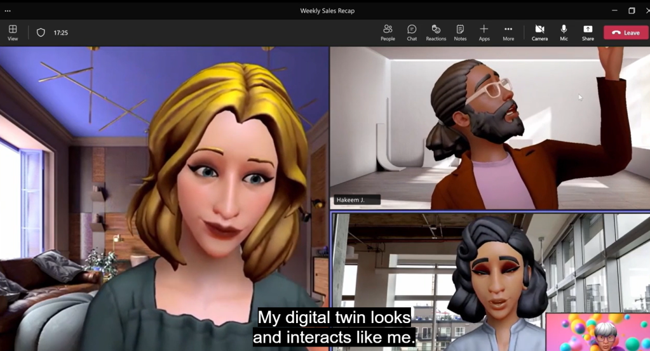Image resolution: width=650 pixels, height=351 pixels.
Task: Click the self-view thumbnail with colorful balloons
Action: pyautogui.click(x=597, y=332)
